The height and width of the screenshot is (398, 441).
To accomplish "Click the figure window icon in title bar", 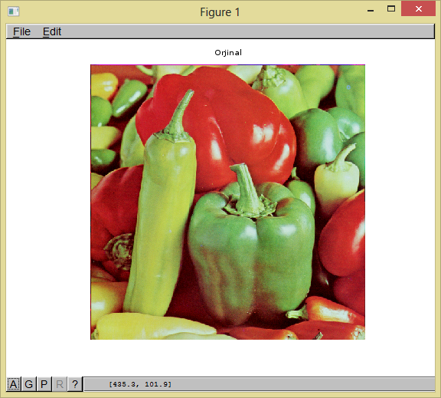I will [13, 12].
